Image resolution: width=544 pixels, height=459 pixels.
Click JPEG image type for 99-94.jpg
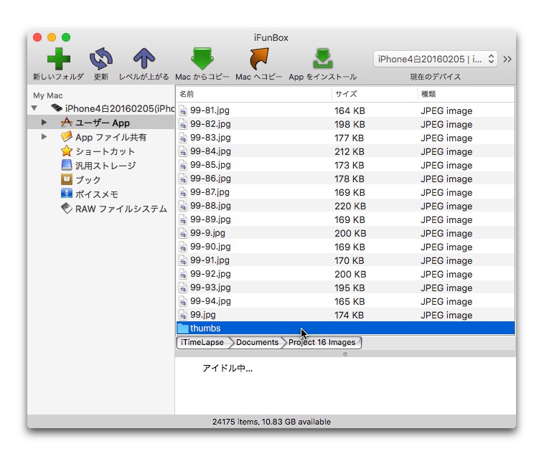(446, 301)
